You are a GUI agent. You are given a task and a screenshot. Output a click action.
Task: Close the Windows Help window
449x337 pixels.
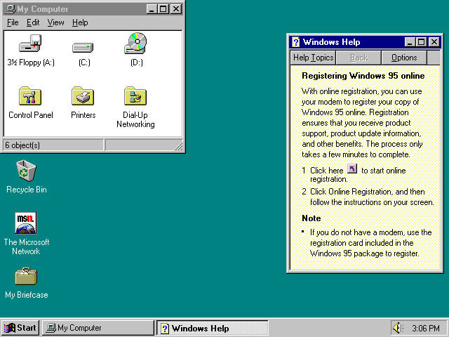tap(434, 42)
